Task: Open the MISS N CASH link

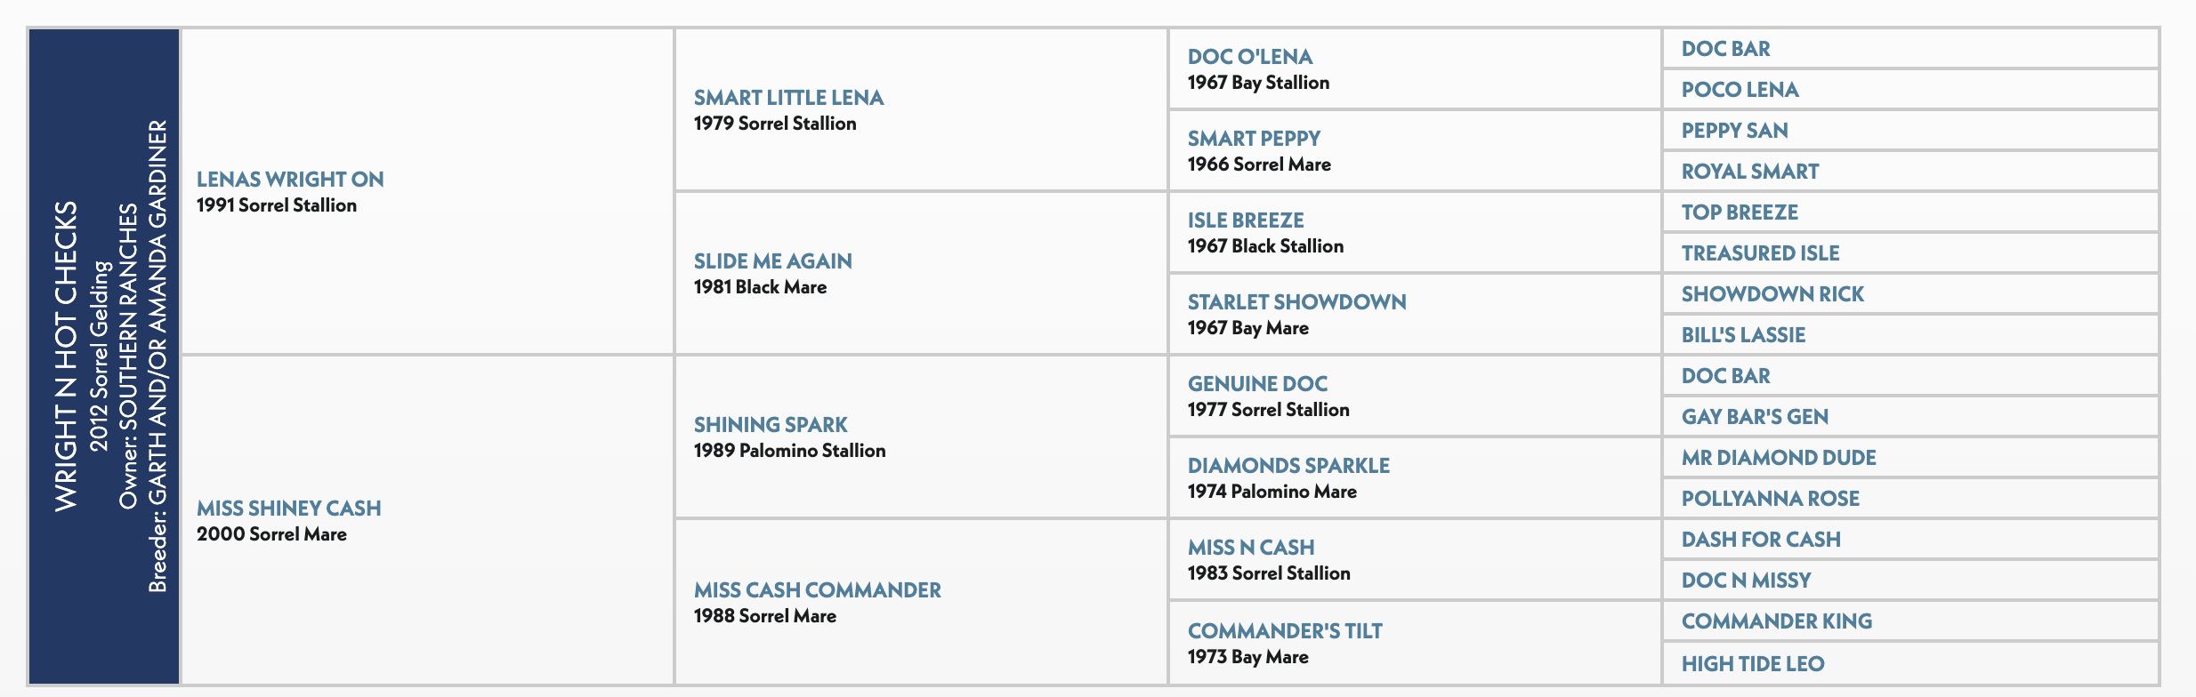Action: [1251, 548]
